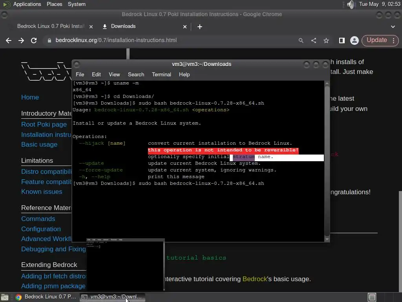Open the Adding pmm package link
402x302 pixels.
[53, 286]
